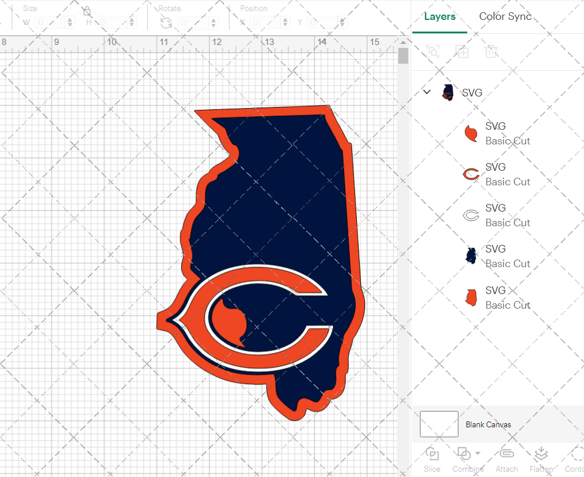Click the Rotate stepper arrows
Viewport: 584px width, 477px height.
(x=213, y=23)
